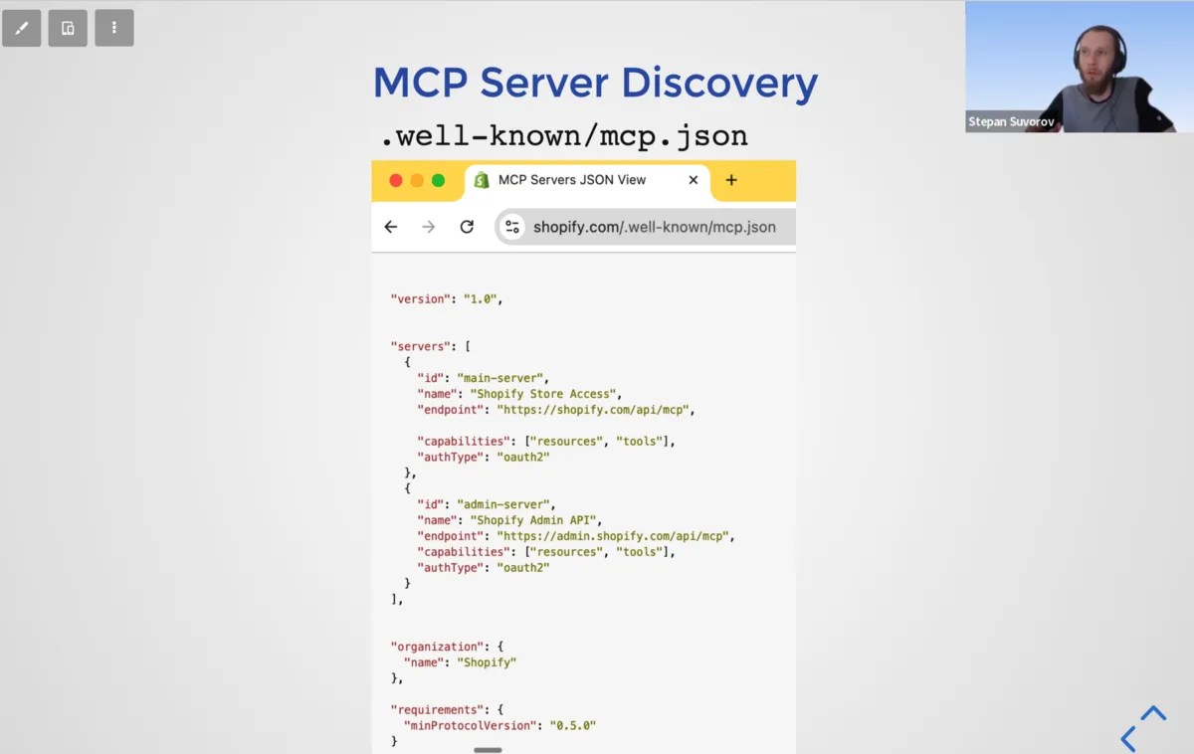Open the slide layout panel icon
This screenshot has width=1194, height=754.
click(68, 28)
